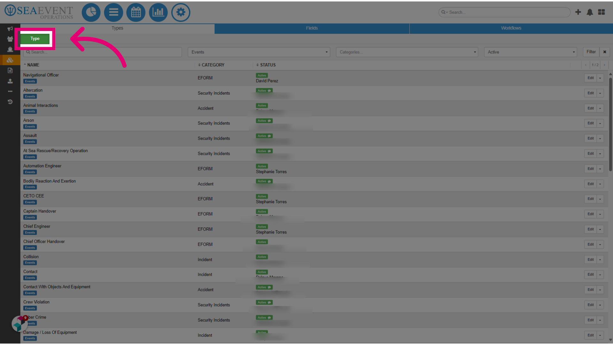Sort by STATUS column
Viewport: 613px width, 345px height.
[266, 65]
